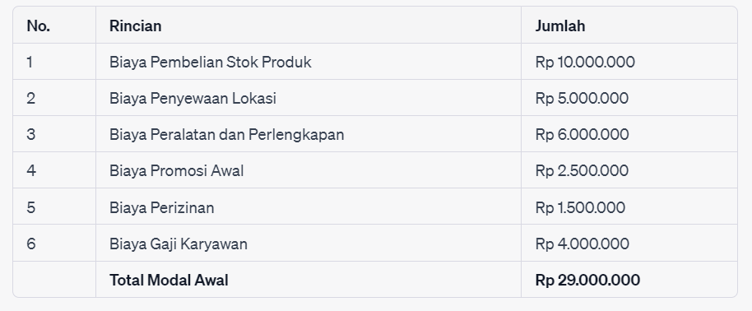The height and width of the screenshot is (311, 752).
Task: Click row number 6 cell
Action: pyautogui.click(x=54, y=244)
